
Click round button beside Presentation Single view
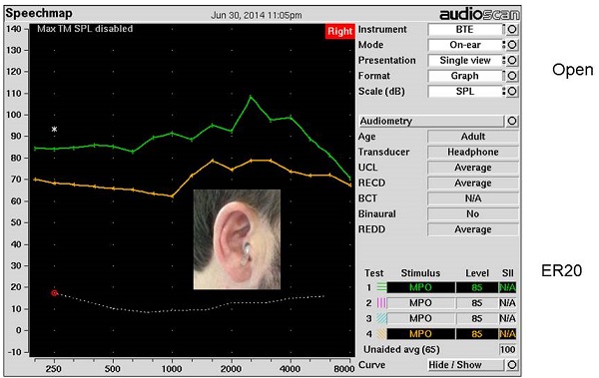click(x=512, y=60)
